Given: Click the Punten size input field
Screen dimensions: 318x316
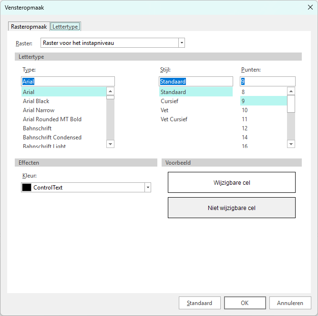Looking at the screenshot, I should pos(267,82).
